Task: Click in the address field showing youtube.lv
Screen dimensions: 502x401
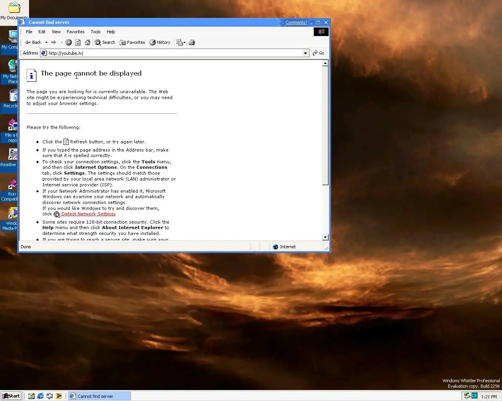Action: [x=175, y=53]
